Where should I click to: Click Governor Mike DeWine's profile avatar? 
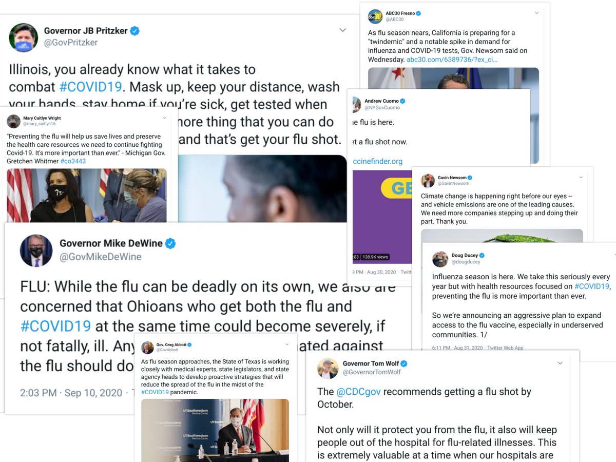[36, 251]
